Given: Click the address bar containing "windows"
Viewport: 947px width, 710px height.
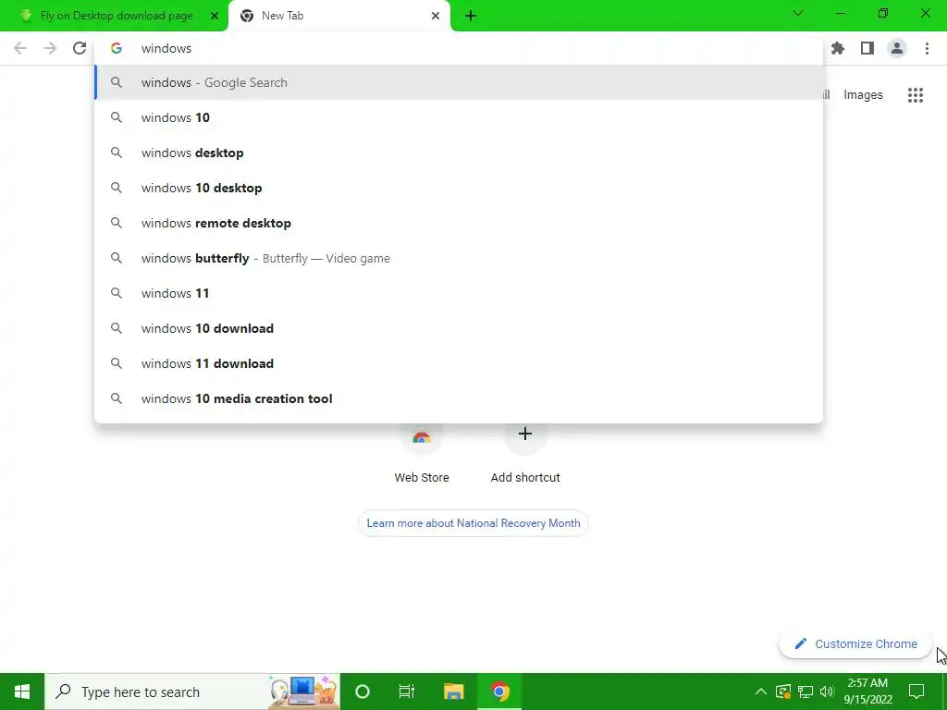Looking at the screenshot, I should 459,48.
